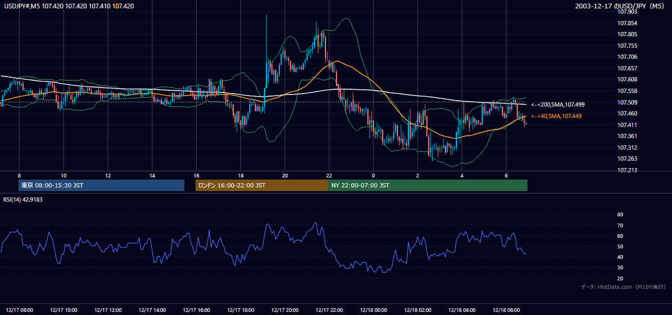The image size is (672, 315).
Task: Click hour tick 12 under price chart
Action: pyautogui.click(x=108, y=175)
